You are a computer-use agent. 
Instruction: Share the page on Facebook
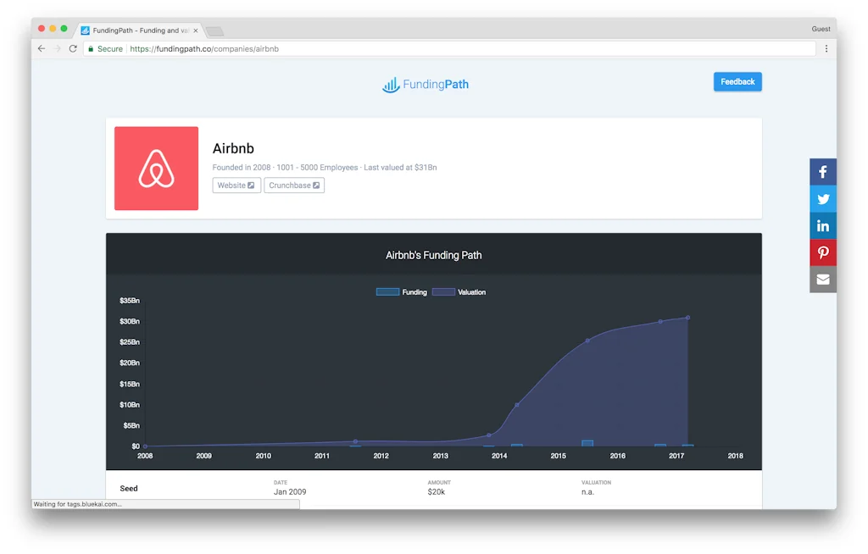[822, 171]
